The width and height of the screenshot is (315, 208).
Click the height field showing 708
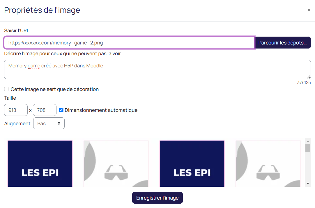click(45, 110)
